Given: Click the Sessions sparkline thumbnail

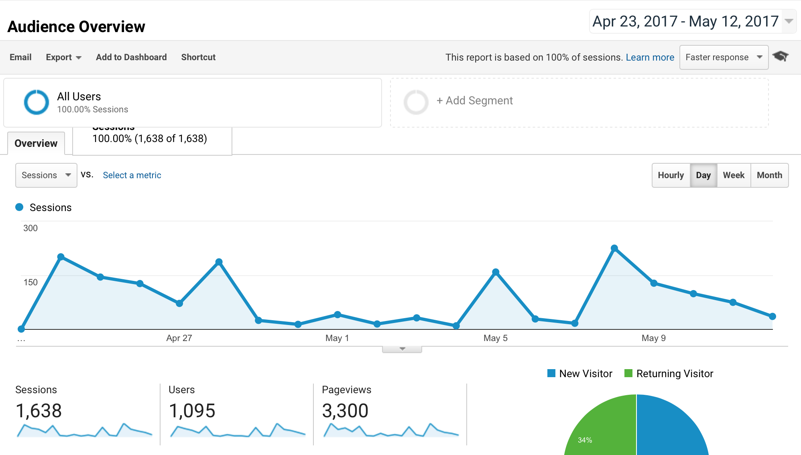Looking at the screenshot, I should coord(85,430).
